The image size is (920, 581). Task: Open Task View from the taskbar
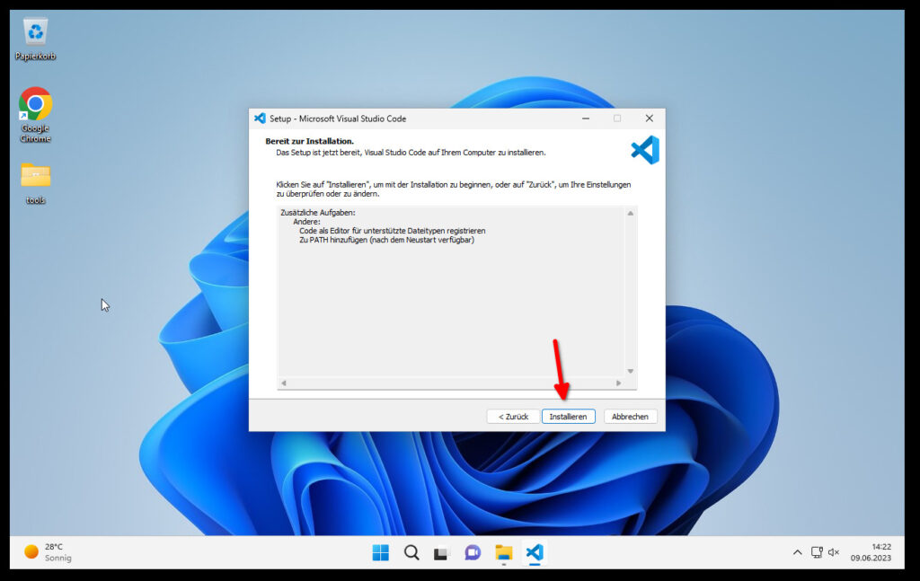coord(441,552)
